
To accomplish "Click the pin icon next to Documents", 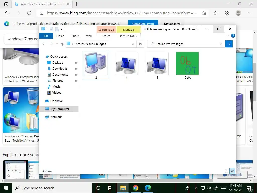I will tap(76, 75).
